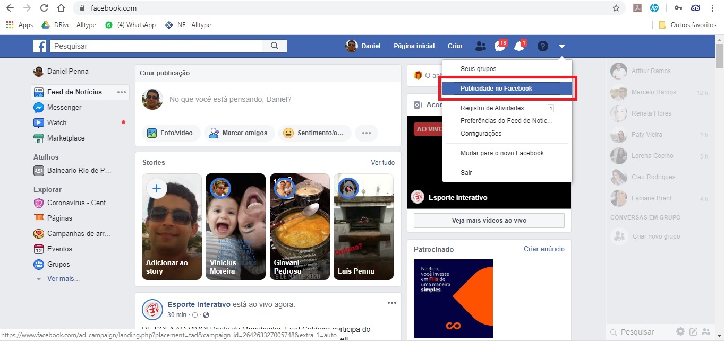Open Feed de Notícias options ellipsis
Image resolution: width=724 pixels, height=342 pixels.
coord(122,92)
